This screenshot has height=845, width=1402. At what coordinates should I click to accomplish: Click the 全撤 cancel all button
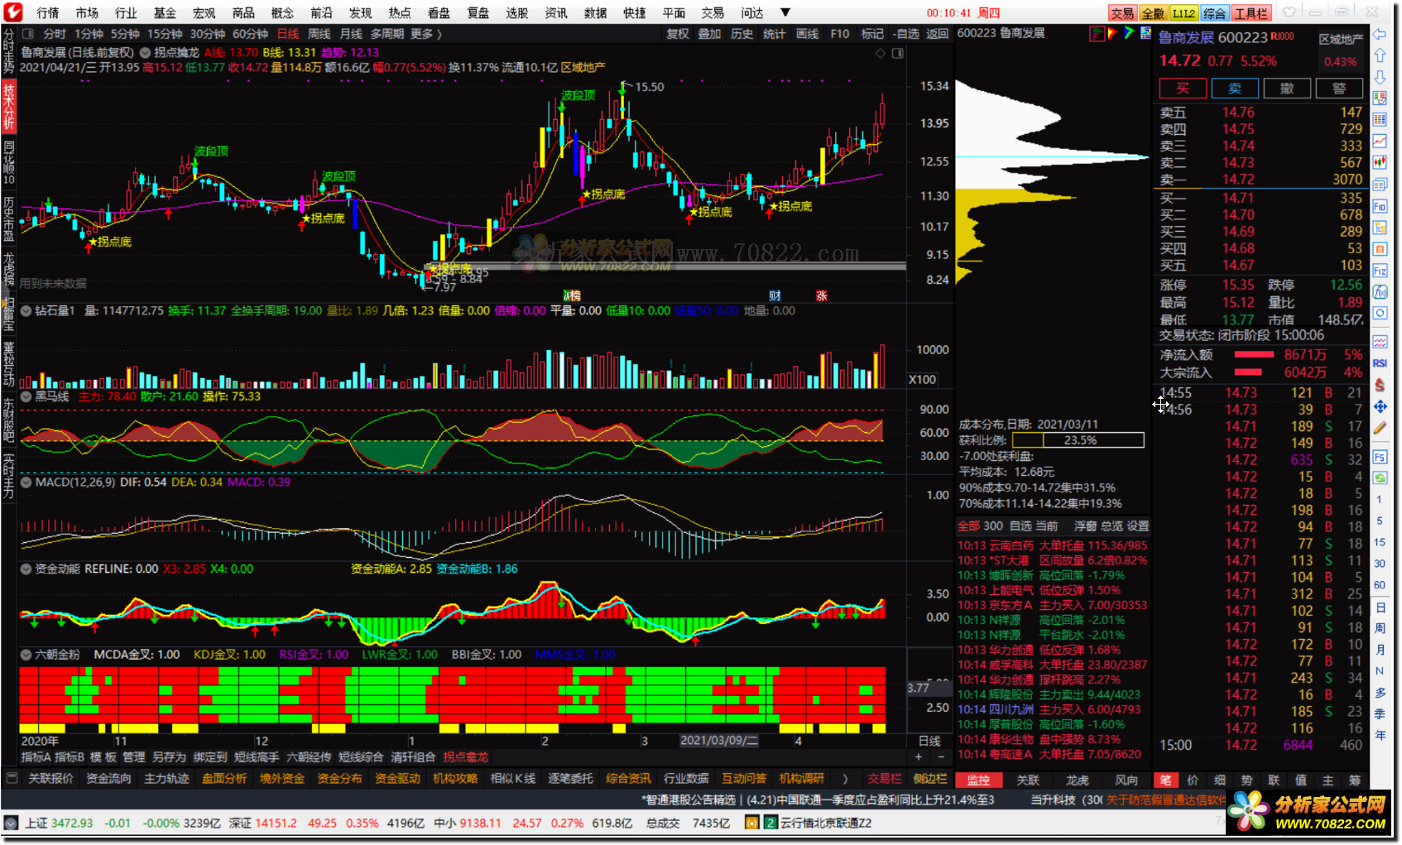coord(1153,13)
